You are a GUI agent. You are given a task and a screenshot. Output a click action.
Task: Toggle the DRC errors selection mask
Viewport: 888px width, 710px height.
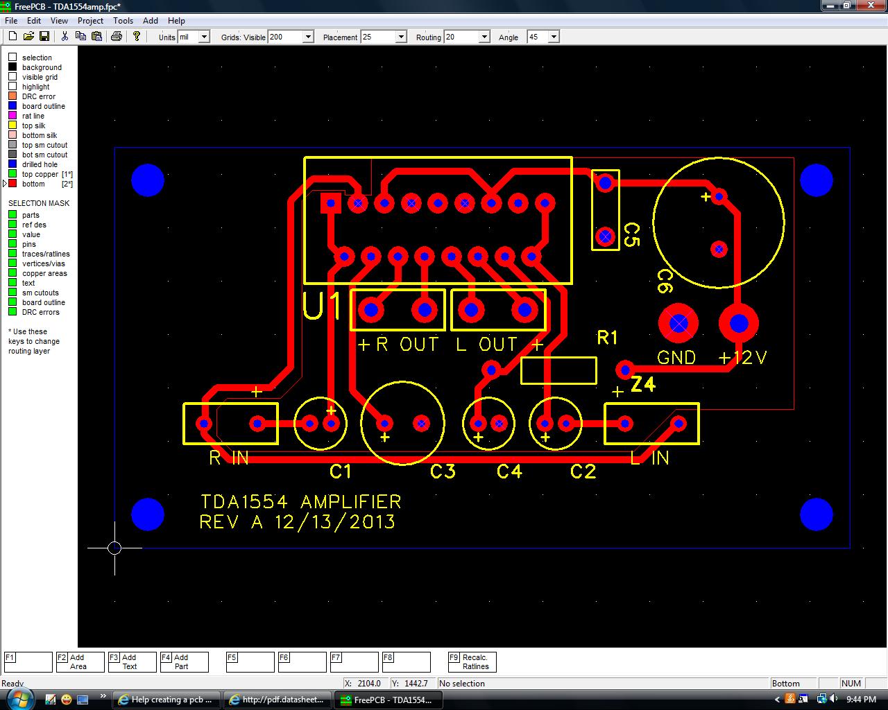[12, 312]
